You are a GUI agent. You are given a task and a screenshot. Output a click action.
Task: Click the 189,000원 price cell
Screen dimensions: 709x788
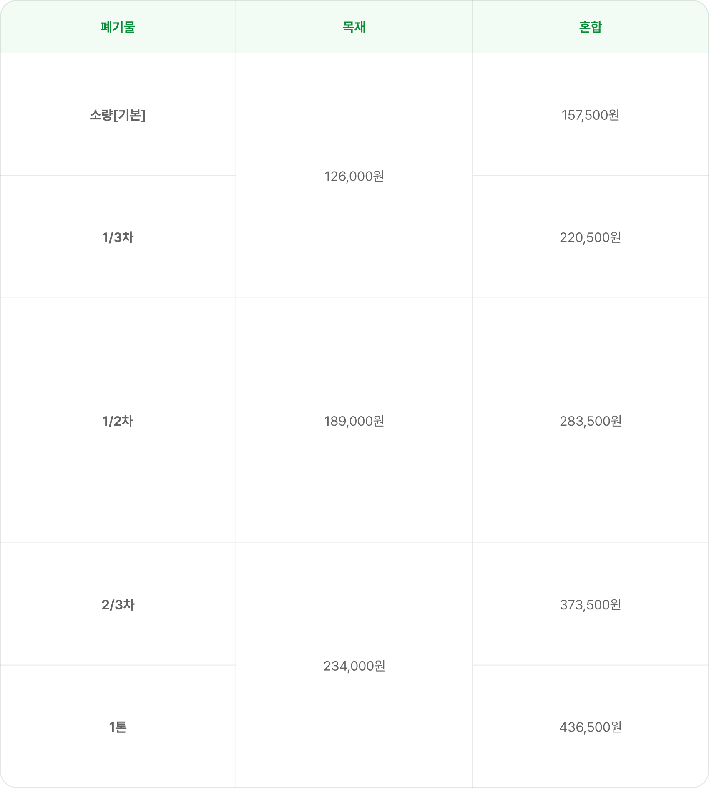[x=354, y=421]
